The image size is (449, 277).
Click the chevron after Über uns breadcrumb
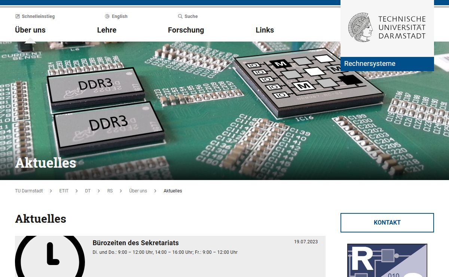coord(155,191)
